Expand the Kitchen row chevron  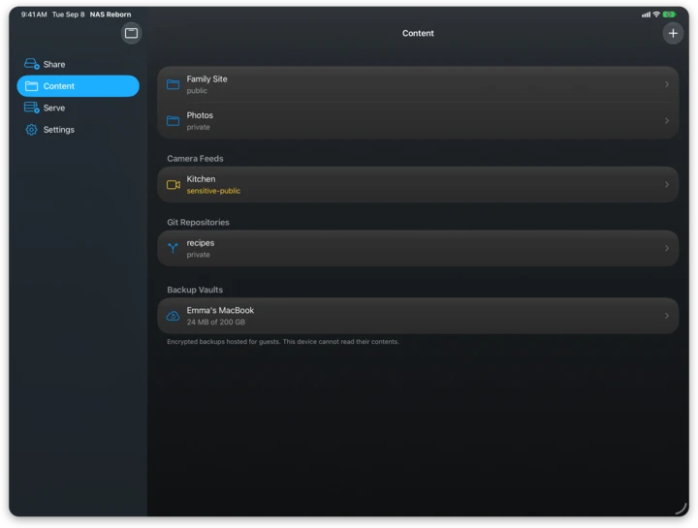[x=666, y=185]
